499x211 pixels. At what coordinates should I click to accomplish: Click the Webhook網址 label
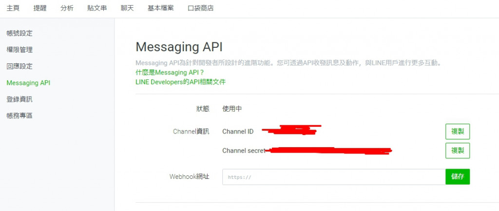point(190,176)
